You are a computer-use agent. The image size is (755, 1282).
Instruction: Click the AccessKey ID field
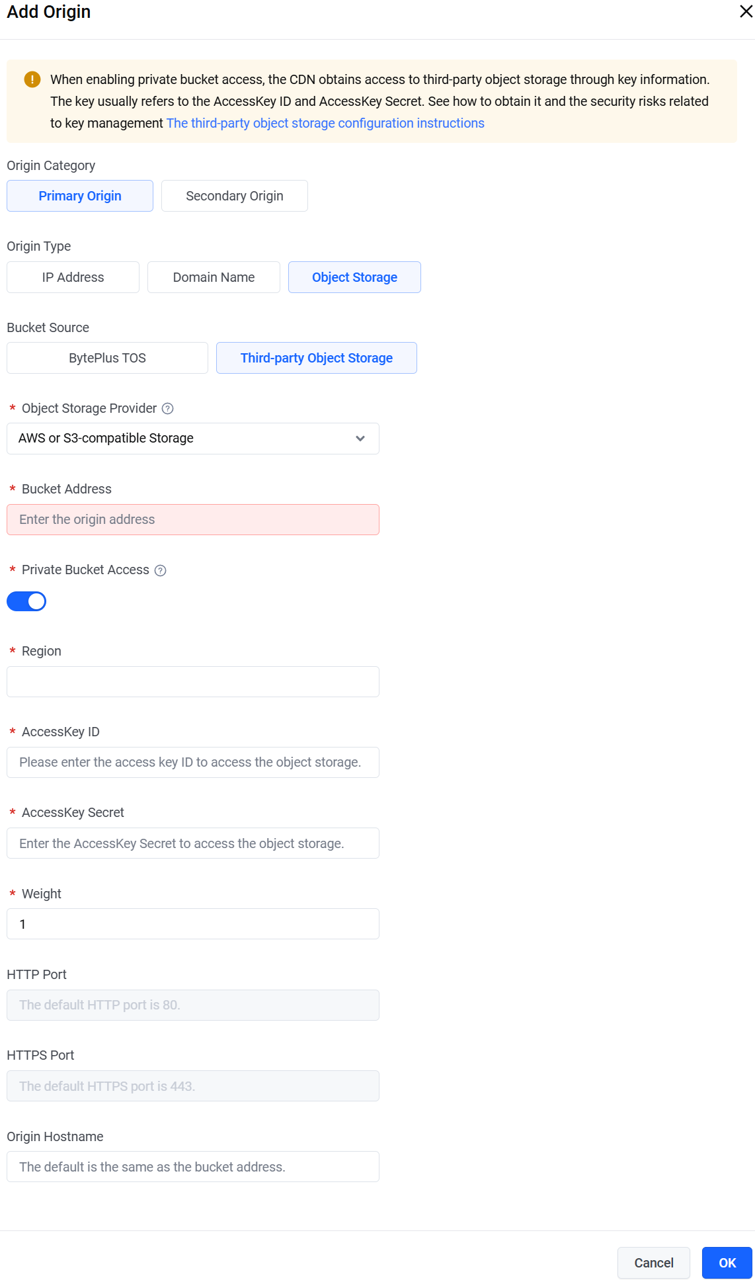point(192,763)
